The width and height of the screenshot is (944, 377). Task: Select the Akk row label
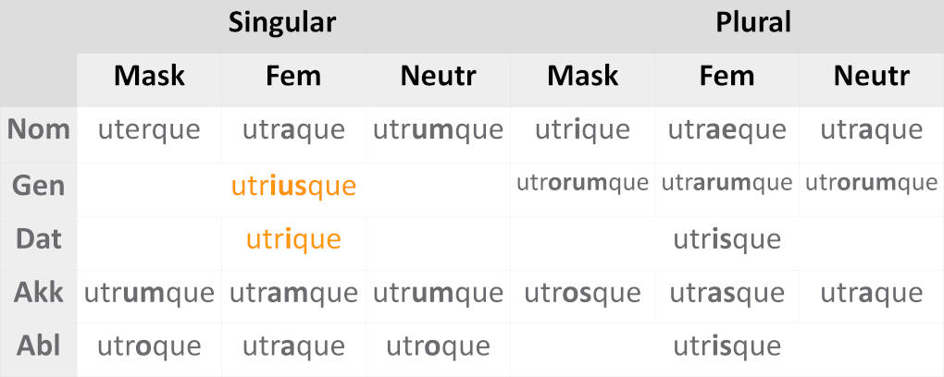39,293
